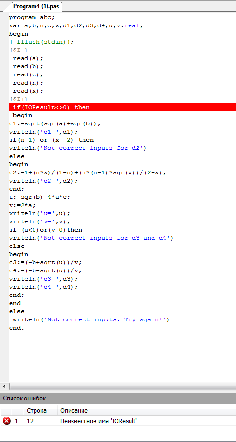Select the error Неизвестное имя 'IOResult'
Image resolution: width=236 pixels, height=442 pixels.
tap(99, 421)
